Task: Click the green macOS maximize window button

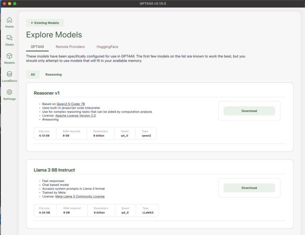Action: pyautogui.click(x=15, y=4)
